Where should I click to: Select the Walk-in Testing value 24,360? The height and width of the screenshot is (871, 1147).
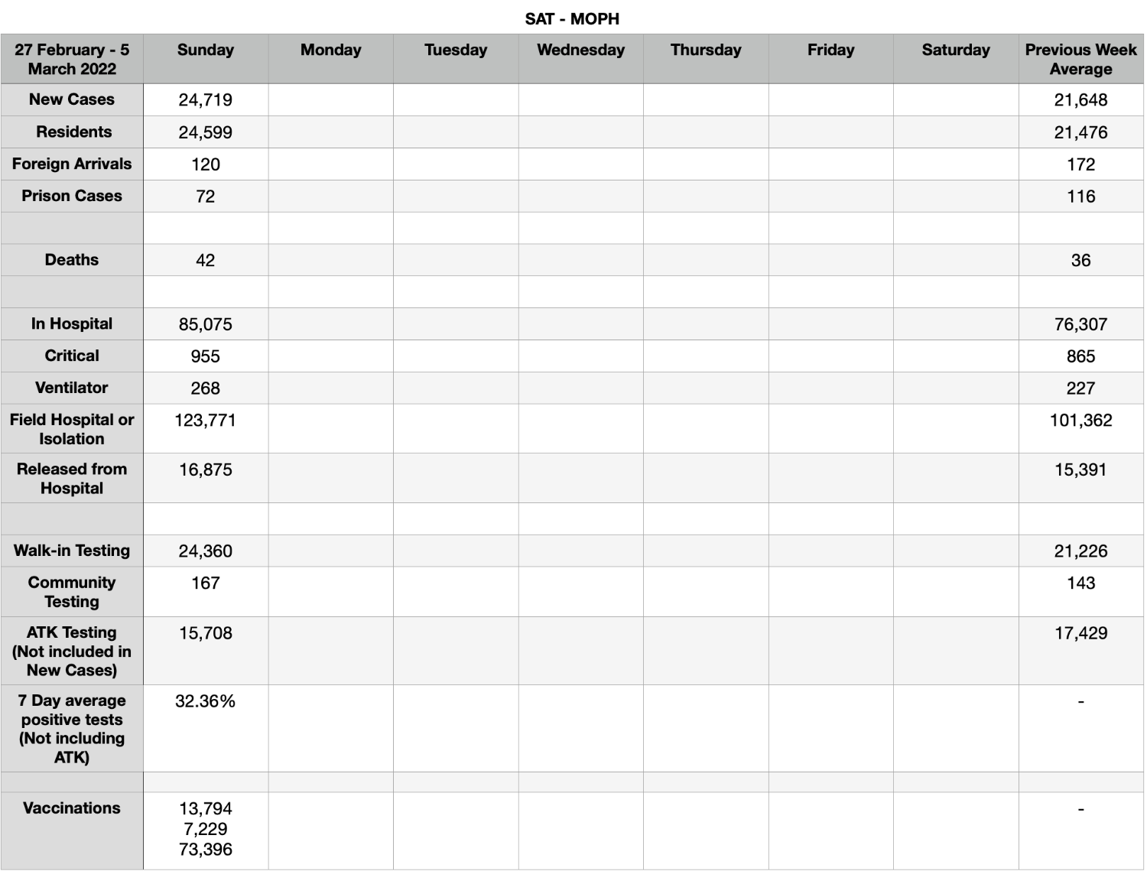pos(205,551)
